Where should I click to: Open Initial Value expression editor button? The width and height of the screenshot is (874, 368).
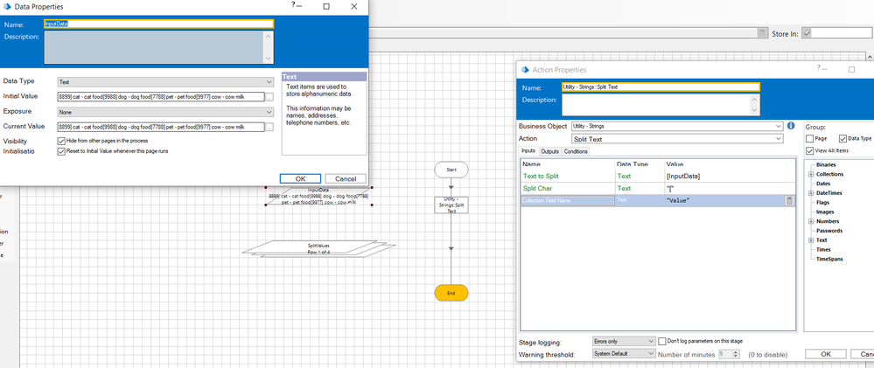[x=270, y=96]
